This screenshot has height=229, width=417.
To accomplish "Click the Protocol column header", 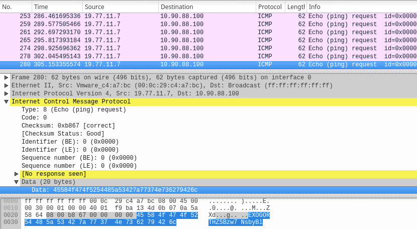I will (270, 7).
